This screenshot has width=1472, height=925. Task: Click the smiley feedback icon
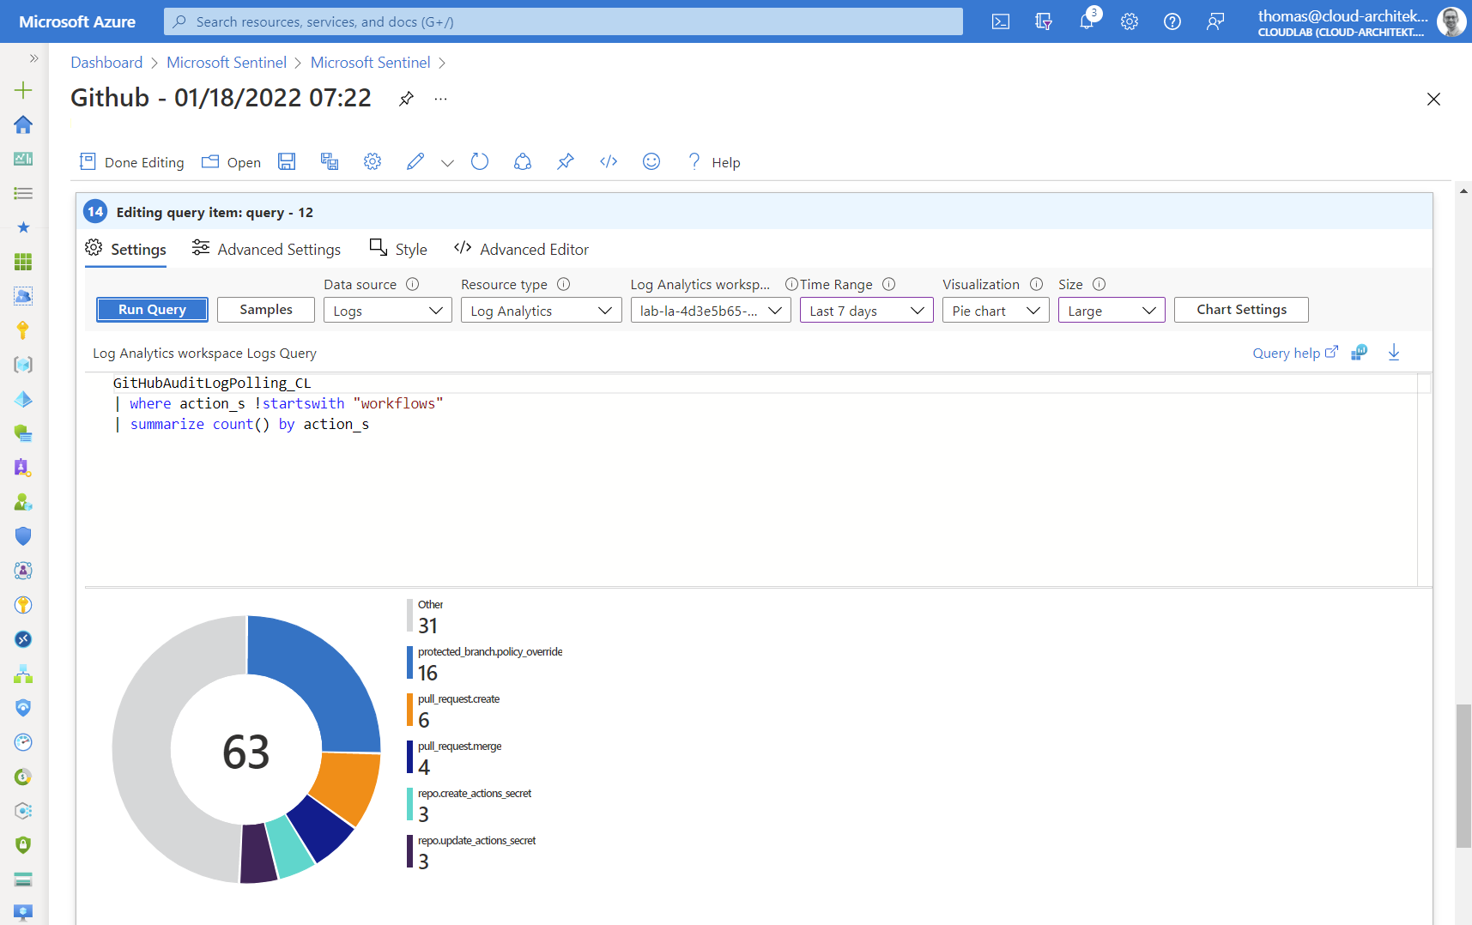pos(651,161)
